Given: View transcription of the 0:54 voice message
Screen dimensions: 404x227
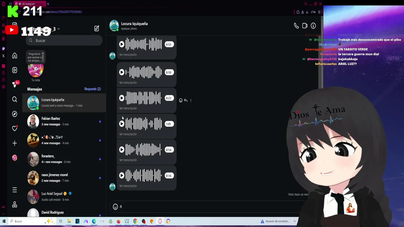Looking at the screenshot, I should tap(128, 160).
